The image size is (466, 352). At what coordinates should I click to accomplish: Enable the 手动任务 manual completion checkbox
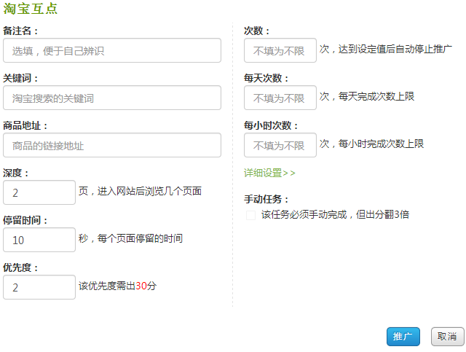point(250,215)
